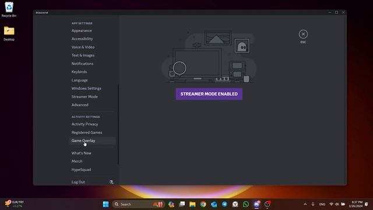Open OBS Studio from taskbar
The width and height of the screenshot is (373, 210).
click(268, 204)
